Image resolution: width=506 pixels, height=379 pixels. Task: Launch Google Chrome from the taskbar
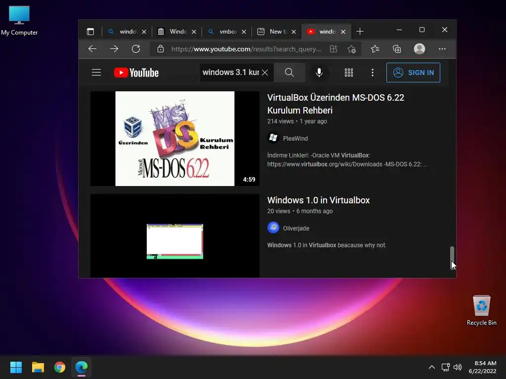click(x=60, y=367)
